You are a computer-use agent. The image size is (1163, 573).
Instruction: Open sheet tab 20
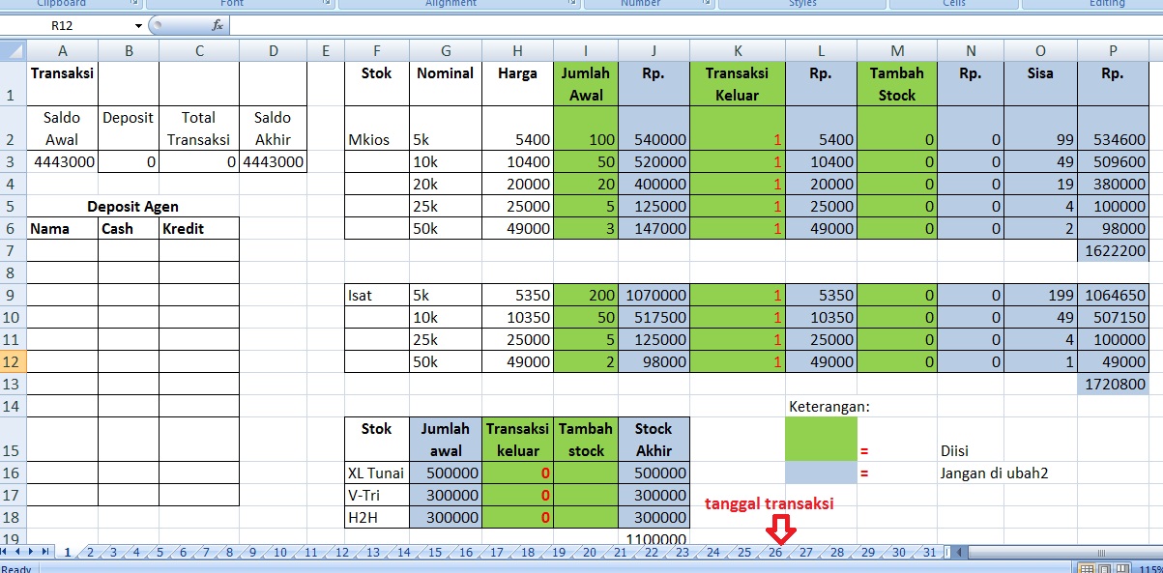pos(590,552)
